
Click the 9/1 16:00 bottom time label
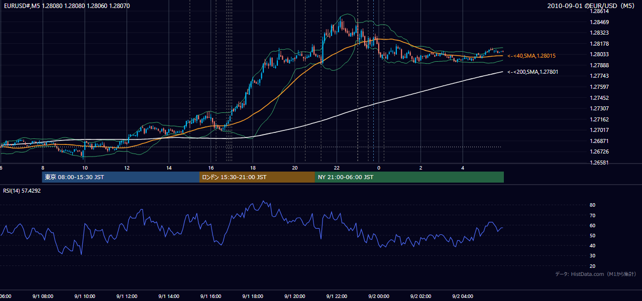(210, 296)
